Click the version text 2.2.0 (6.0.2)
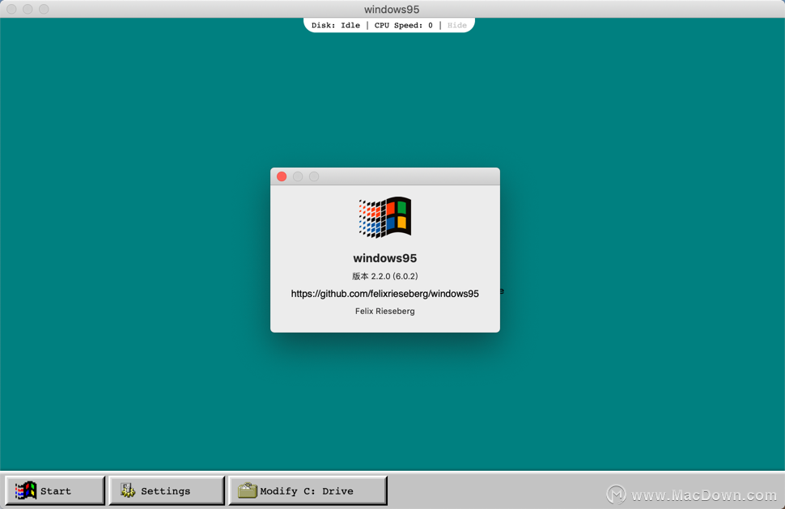This screenshot has height=509, width=785. 384,276
